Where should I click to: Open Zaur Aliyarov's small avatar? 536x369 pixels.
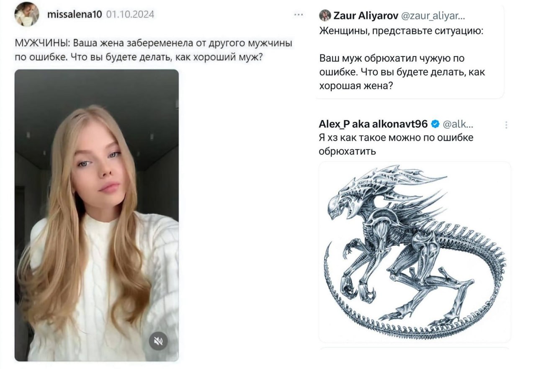[325, 16]
